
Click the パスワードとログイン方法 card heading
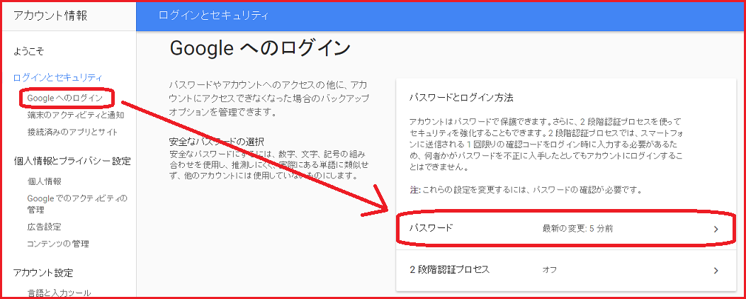pyautogui.click(x=461, y=98)
